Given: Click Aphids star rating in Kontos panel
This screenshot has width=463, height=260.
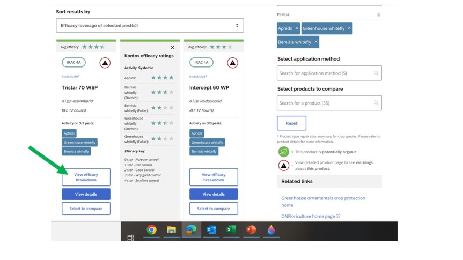Looking at the screenshot, I should click(x=162, y=78).
